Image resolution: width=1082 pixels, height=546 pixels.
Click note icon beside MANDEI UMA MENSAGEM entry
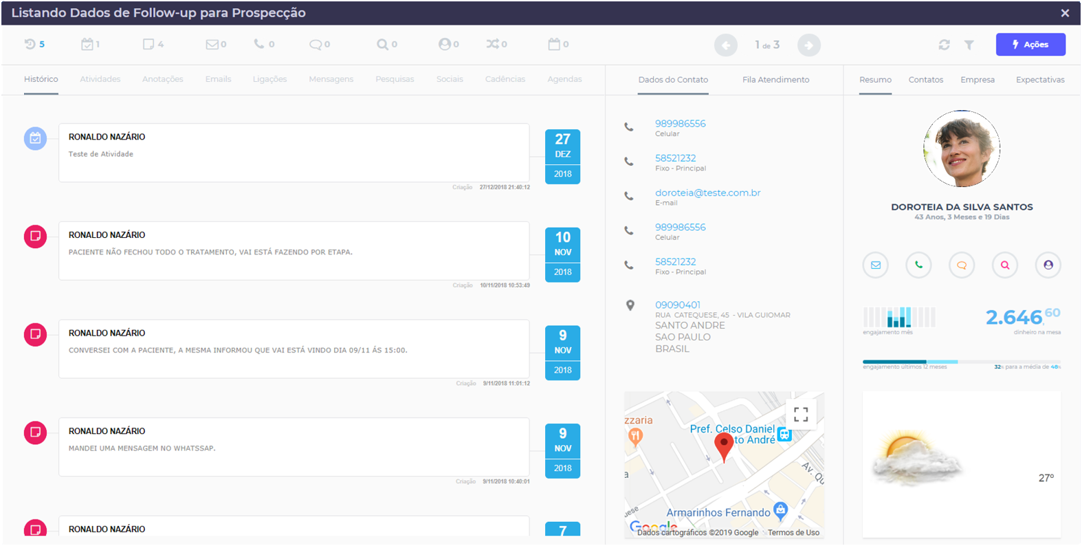[36, 433]
